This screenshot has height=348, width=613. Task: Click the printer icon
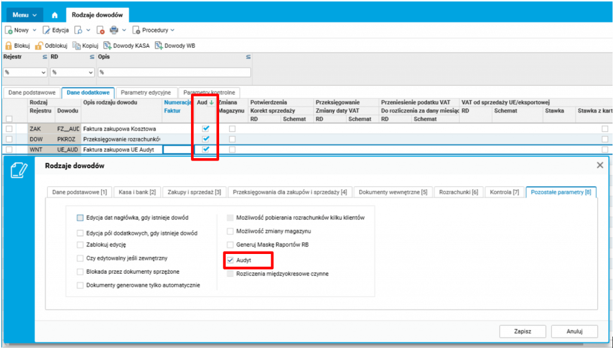[x=114, y=30]
